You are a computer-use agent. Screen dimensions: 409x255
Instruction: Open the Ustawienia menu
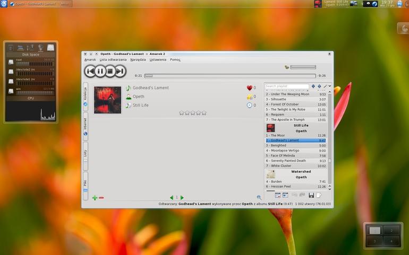click(x=158, y=60)
